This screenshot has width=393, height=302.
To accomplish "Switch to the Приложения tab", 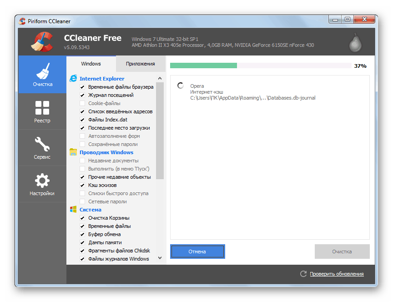I will (141, 64).
